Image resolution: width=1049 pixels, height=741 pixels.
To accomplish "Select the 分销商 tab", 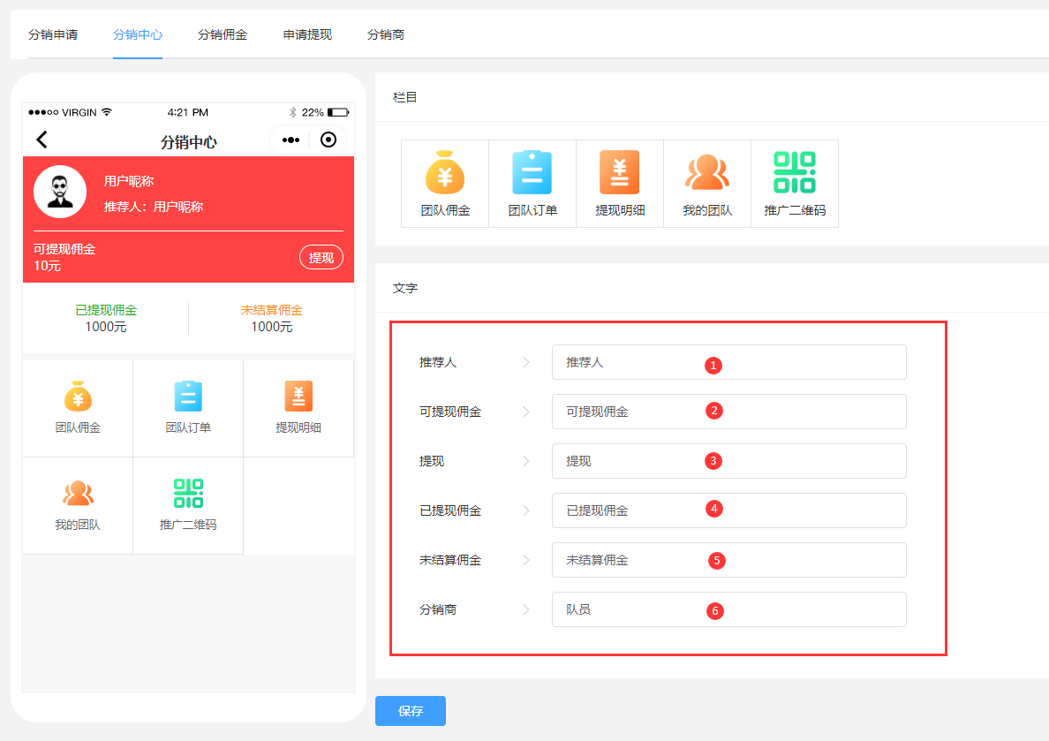I will click(x=386, y=34).
